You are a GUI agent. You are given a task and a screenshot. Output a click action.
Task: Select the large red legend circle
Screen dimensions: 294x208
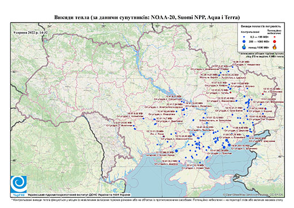[x=275, y=42]
